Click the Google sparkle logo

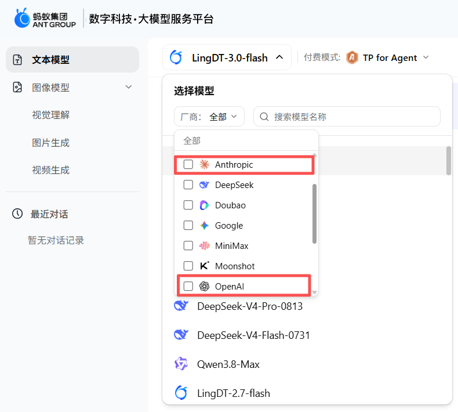tap(204, 226)
